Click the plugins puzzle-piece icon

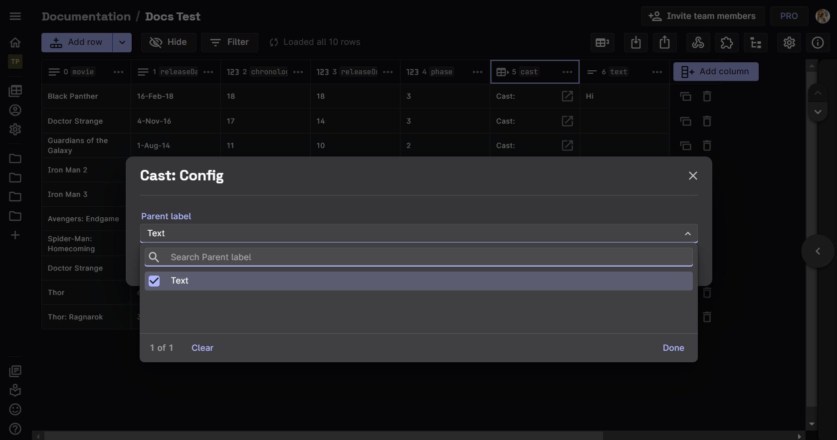727,43
